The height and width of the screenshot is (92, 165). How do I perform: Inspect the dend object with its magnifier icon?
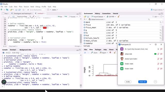[160, 22]
